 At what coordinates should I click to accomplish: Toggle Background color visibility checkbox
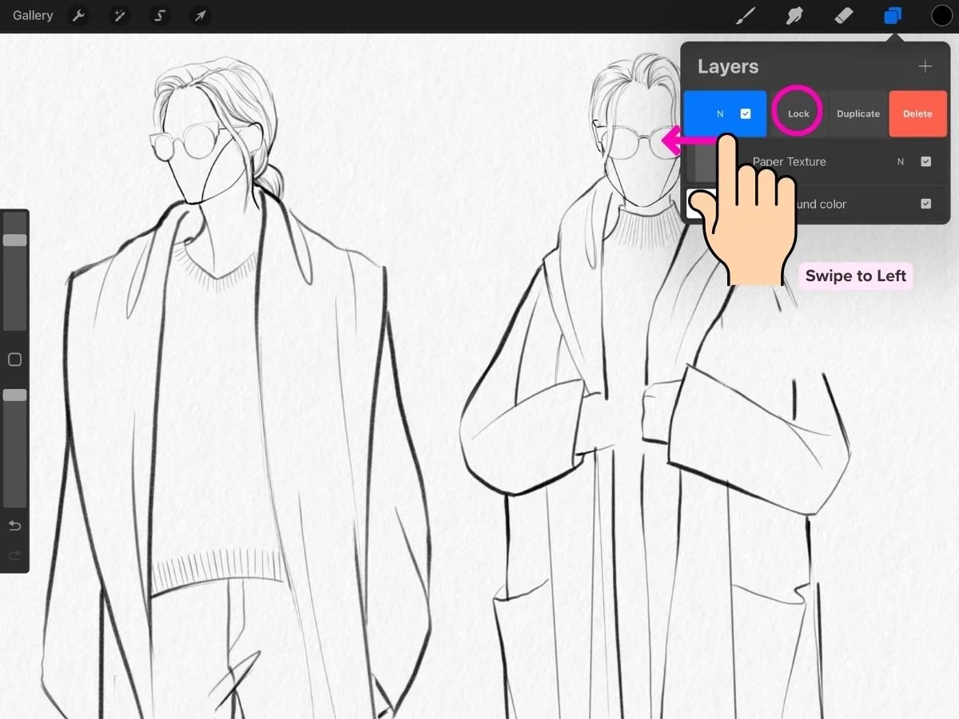(x=925, y=204)
